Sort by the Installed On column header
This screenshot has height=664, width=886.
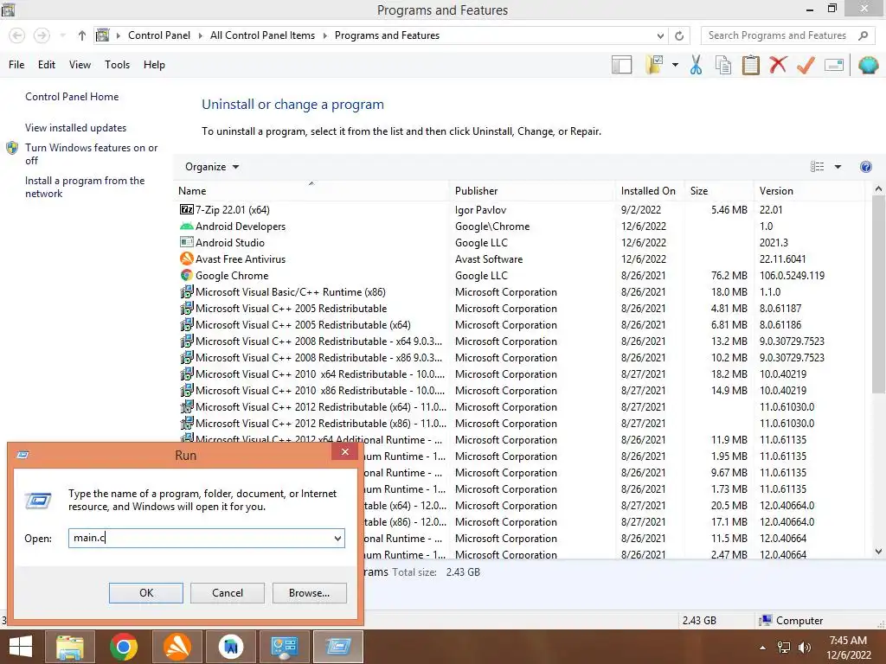648,191
